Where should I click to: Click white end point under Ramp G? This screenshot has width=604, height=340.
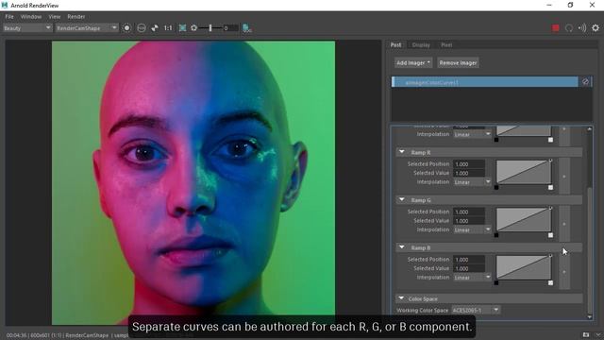coord(550,235)
